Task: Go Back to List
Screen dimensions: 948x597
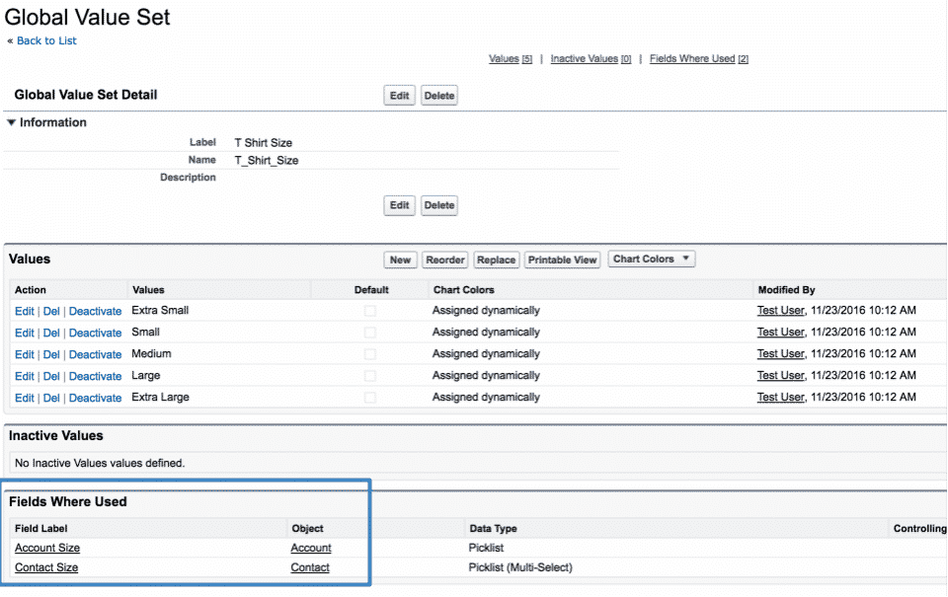Action: (46, 41)
